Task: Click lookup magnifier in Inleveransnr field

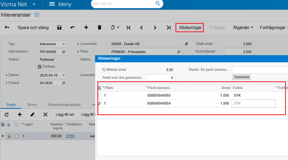Action: tap(64, 52)
